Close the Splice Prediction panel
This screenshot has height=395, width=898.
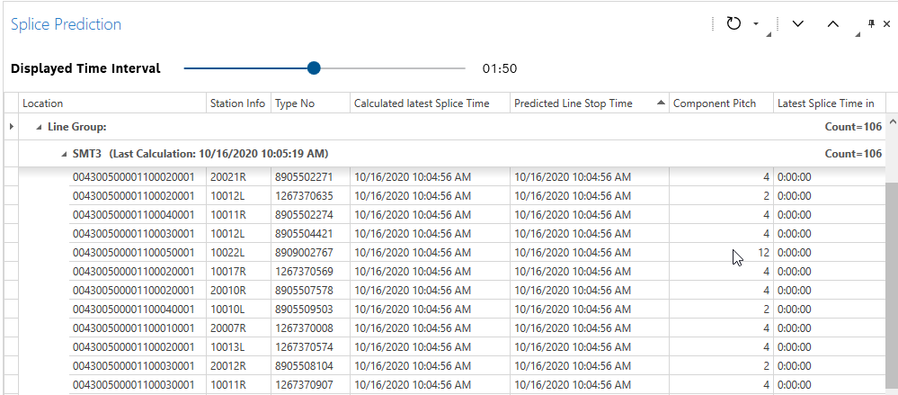coord(886,23)
